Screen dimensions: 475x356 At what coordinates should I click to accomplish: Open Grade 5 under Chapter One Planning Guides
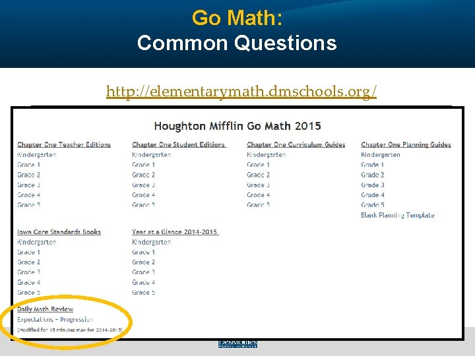[373, 204]
